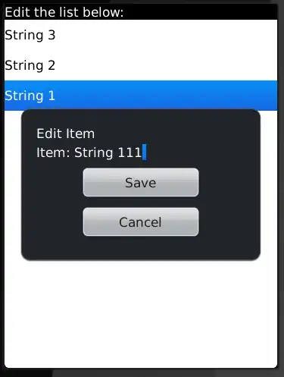The height and width of the screenshot is (377, 284).
Task: Click the dark dialog area below the Cancel button
Action: 141,248
